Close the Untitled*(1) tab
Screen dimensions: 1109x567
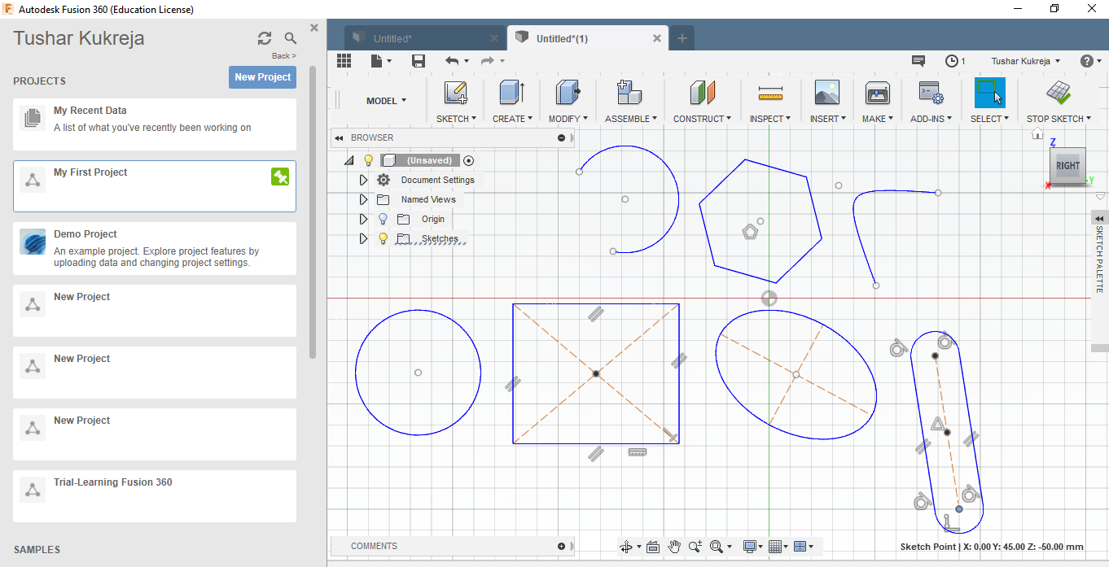pos(658,38)
